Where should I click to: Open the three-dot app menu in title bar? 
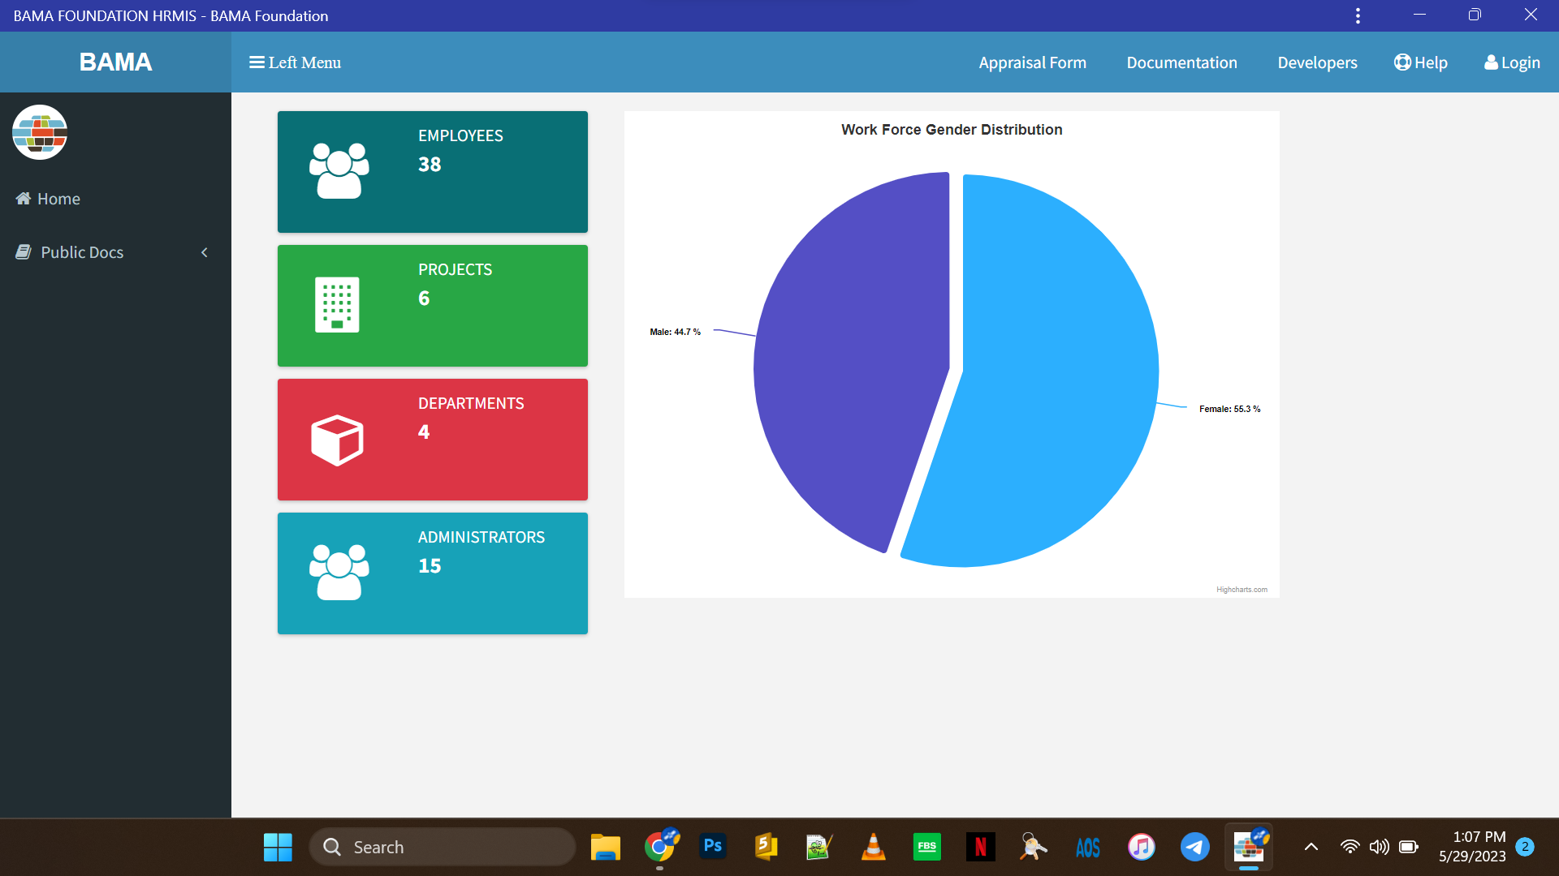point(1358,15)
